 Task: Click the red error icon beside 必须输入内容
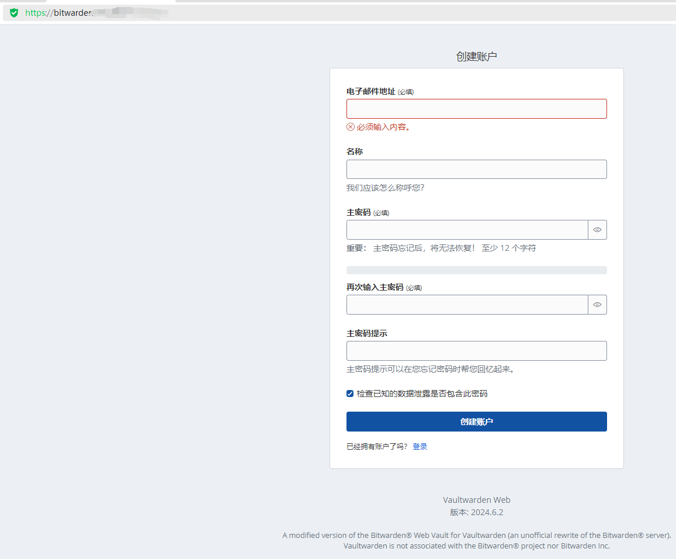coord(351,127)
